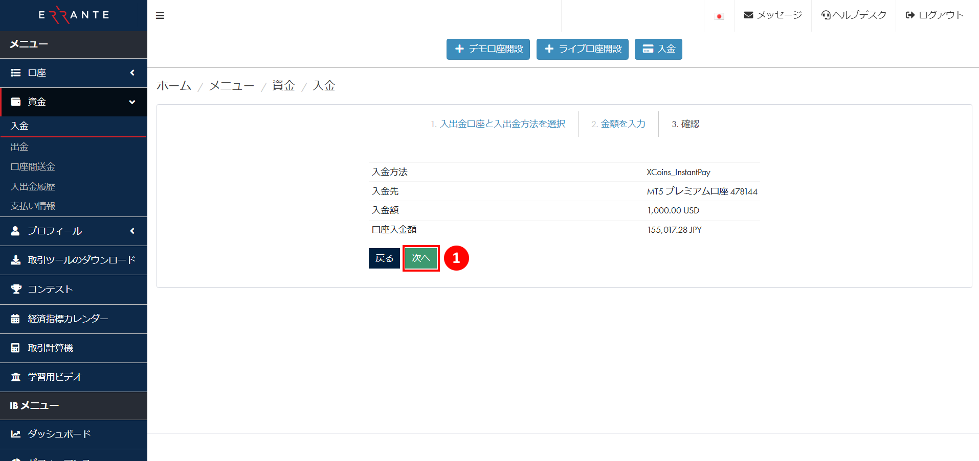Viewport: 979px width, 461px height.
Task: Click the ライブ口座開設 button
Action: [x=582, y=49]
